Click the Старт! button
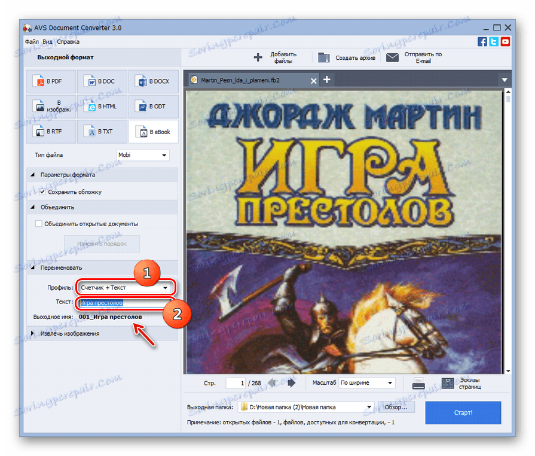The height and width of the screenshot is (456, 535). [x=463, y=413]
